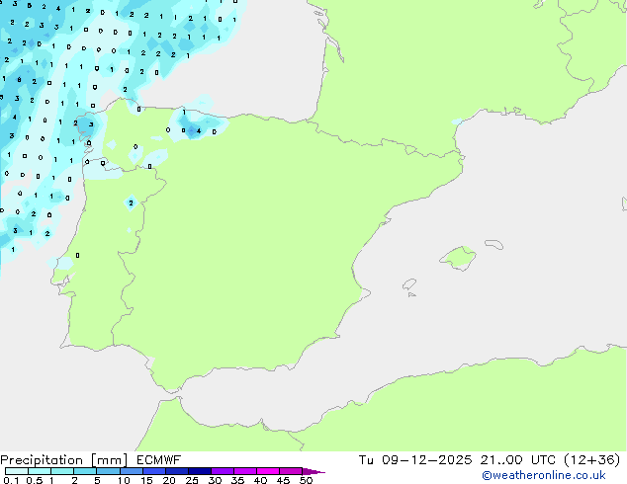Click the Menorca island outline

[494, 244]
